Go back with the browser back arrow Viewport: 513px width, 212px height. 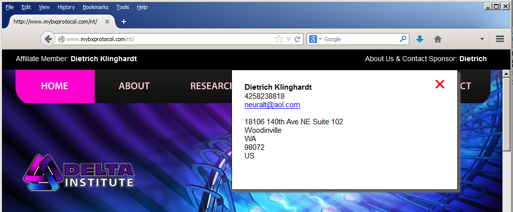48,39
